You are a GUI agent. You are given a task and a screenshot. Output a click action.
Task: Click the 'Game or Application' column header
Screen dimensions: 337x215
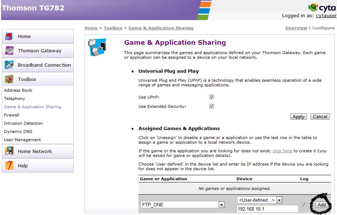coord(163,179)
